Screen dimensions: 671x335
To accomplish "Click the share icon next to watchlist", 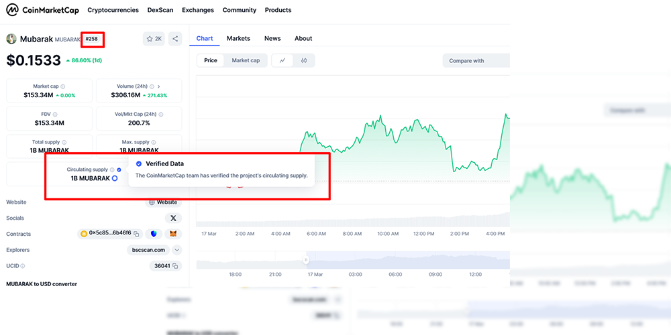I will tap(175, 39).
